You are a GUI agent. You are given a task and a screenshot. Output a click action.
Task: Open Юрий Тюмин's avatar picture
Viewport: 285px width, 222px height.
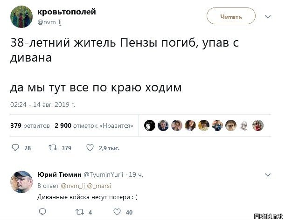point(21,182)
